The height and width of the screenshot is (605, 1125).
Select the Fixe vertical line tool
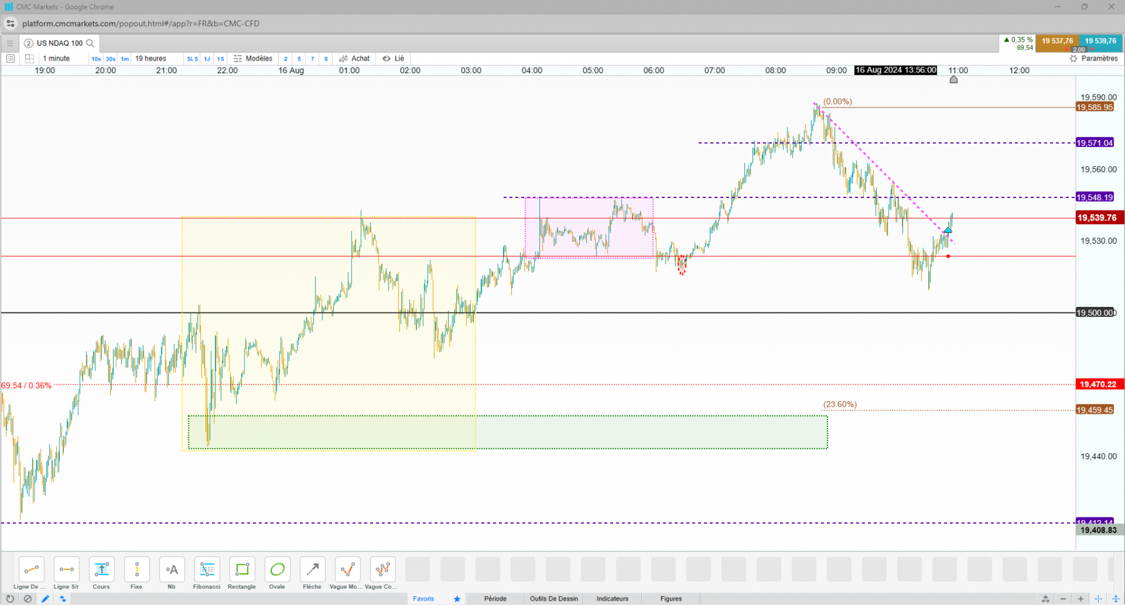[136, 569]
